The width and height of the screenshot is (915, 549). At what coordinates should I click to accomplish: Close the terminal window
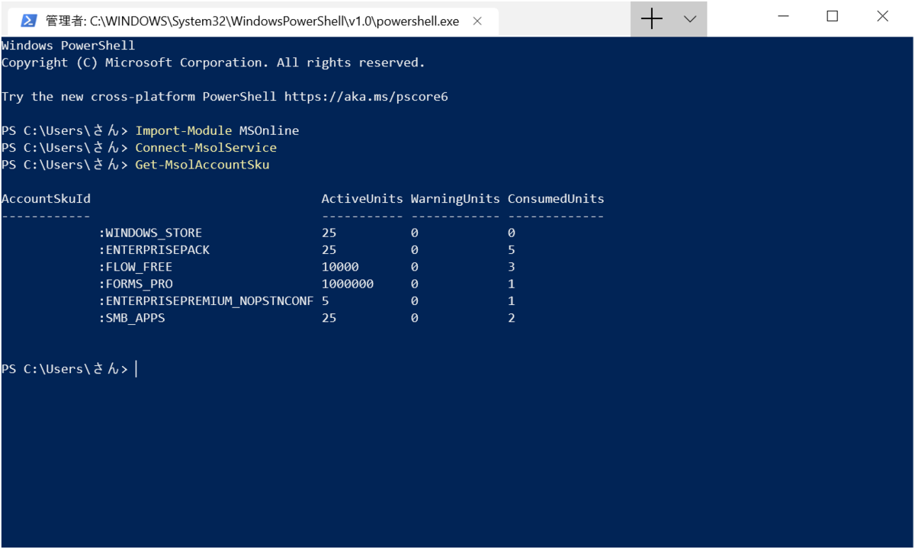point(883,16)
